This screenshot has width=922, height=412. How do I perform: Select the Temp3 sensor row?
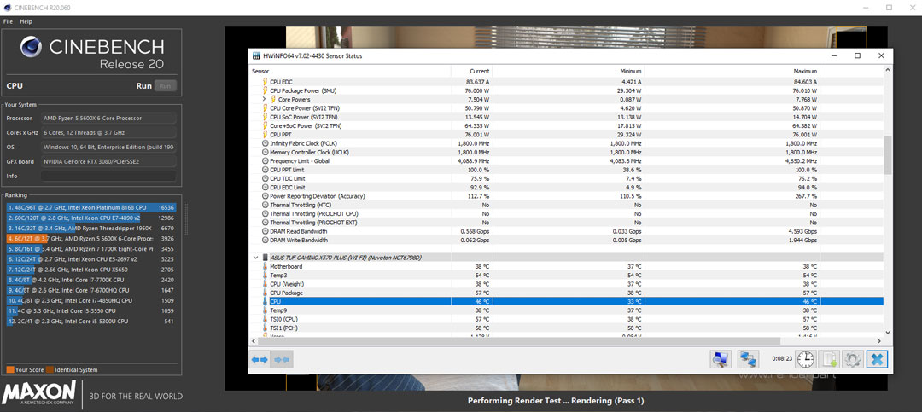pos(567,275)
